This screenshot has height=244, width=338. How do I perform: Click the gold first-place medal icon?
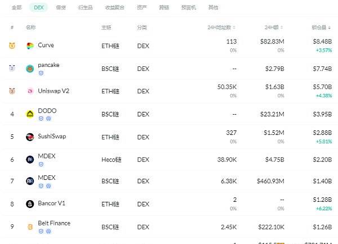coord(12,46)
